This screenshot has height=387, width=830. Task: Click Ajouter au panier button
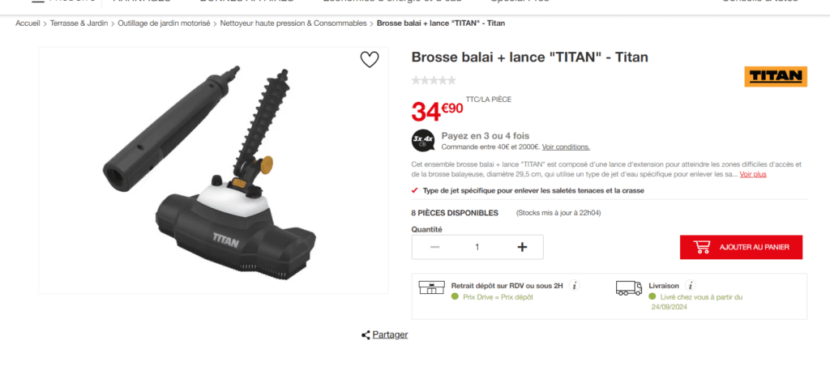pyautogui.click(x=741, y=247)
